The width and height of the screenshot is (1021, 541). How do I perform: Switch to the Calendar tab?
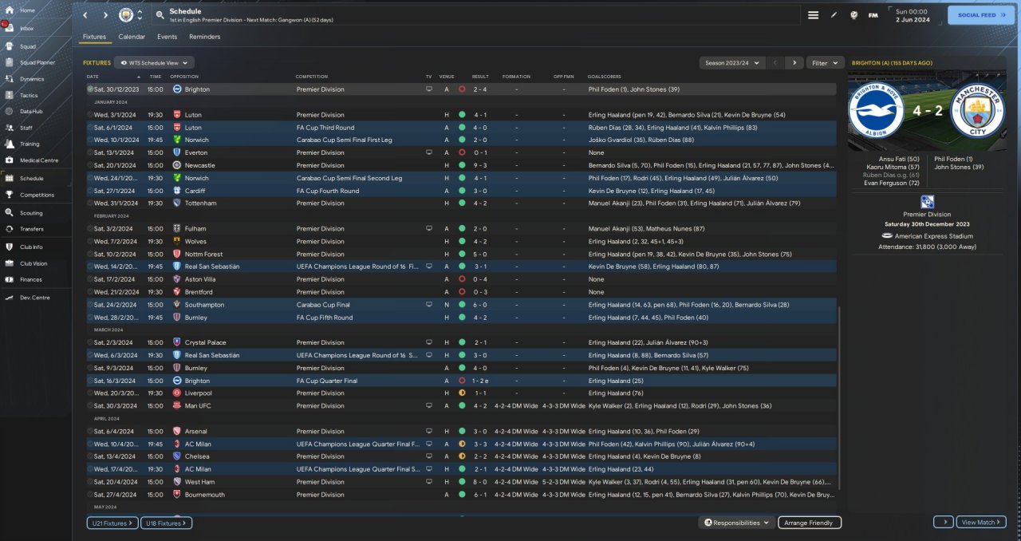tap(132, 37)
